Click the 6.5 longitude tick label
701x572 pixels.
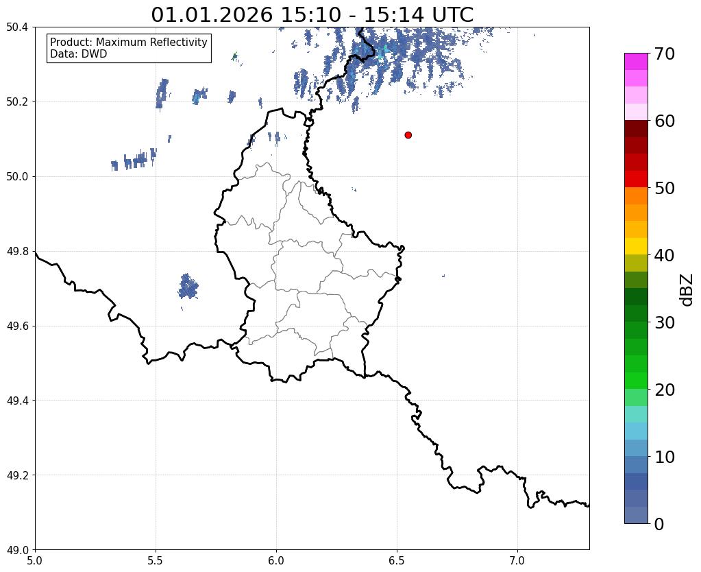point(397,560)
